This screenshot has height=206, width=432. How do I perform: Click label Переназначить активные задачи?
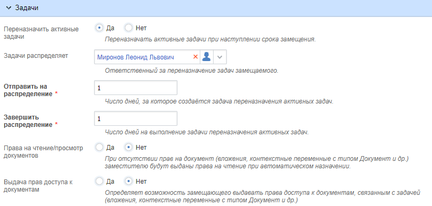[x=41, y=33]
